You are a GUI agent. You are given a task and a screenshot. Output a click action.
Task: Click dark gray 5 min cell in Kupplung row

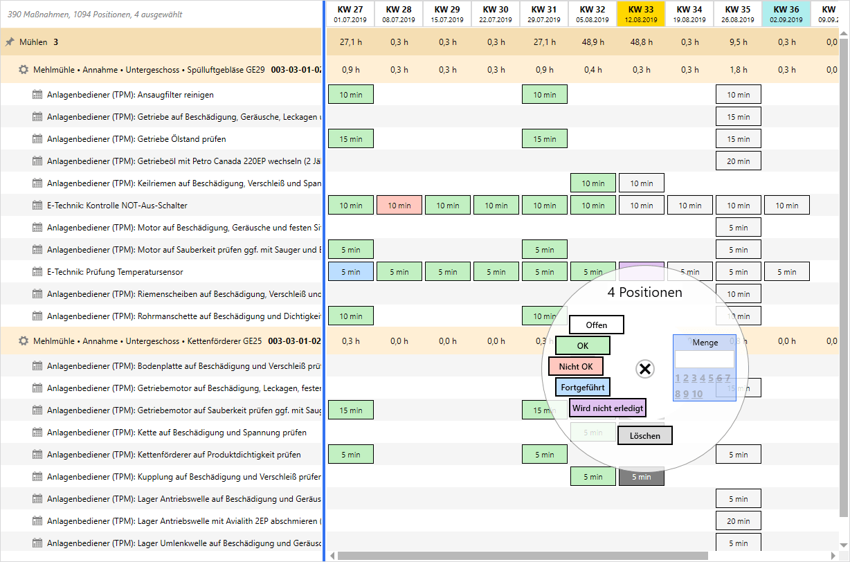pos(642,477)
